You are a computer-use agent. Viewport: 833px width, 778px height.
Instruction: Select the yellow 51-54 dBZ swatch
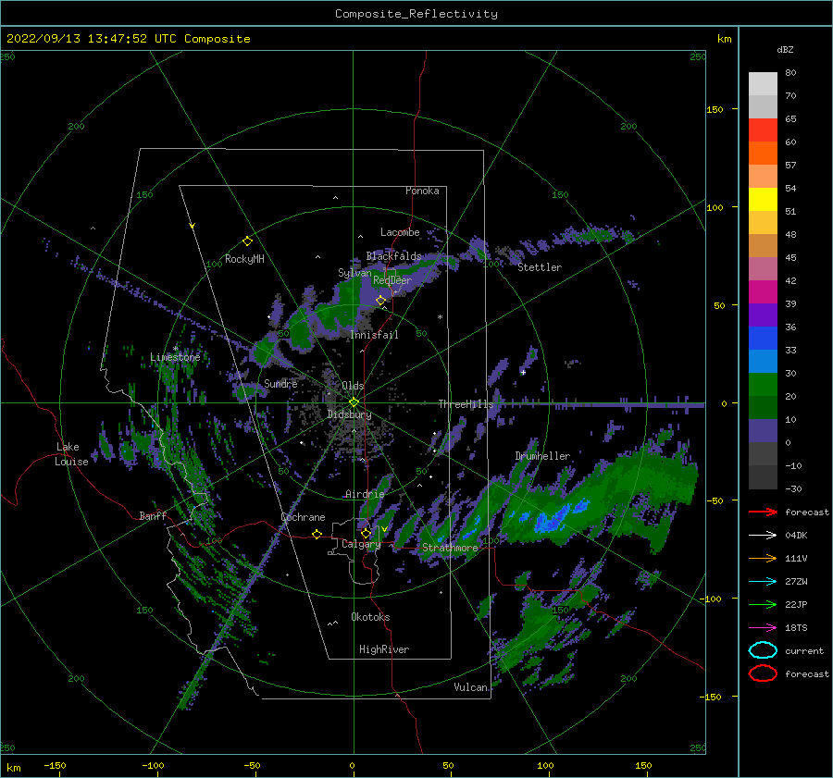tap(763, 200)
